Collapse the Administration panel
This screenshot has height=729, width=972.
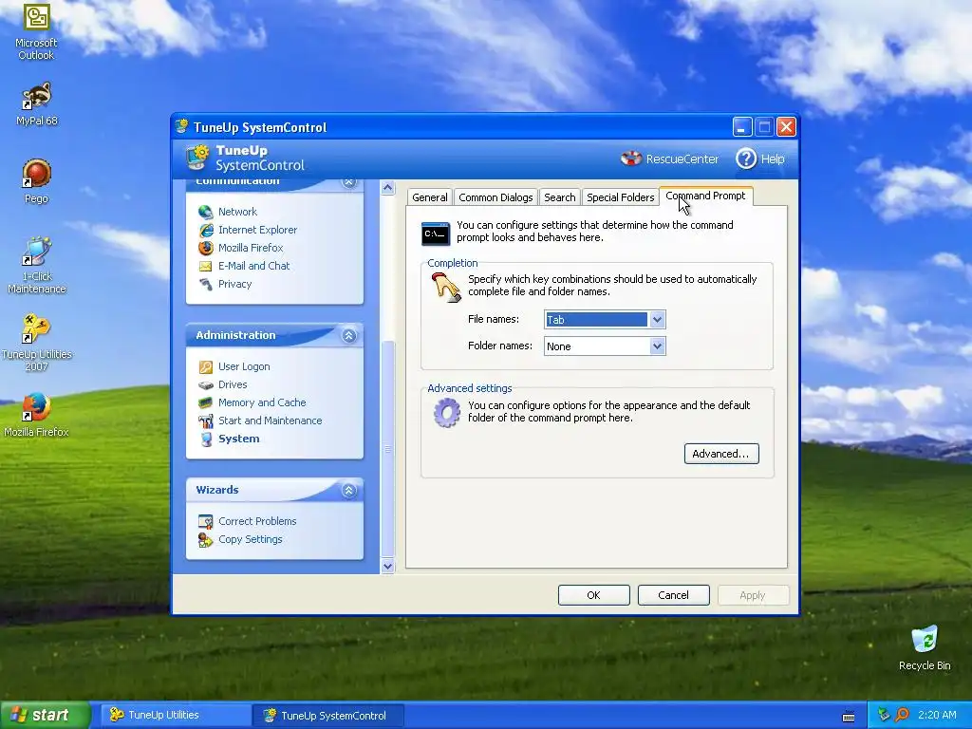tap(349, 335)
